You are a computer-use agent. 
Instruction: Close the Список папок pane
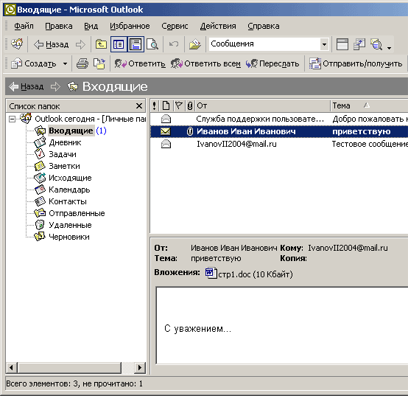click(x=139, y=105)
